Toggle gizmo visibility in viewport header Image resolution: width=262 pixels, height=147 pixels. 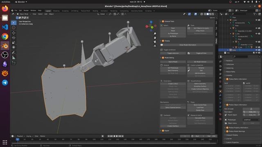point(189,14)
